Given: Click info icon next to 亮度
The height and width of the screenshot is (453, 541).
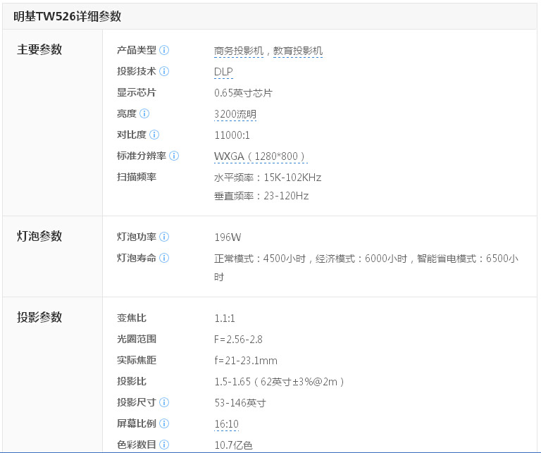Looking at the screenshot, I should [x=144, y=113].
